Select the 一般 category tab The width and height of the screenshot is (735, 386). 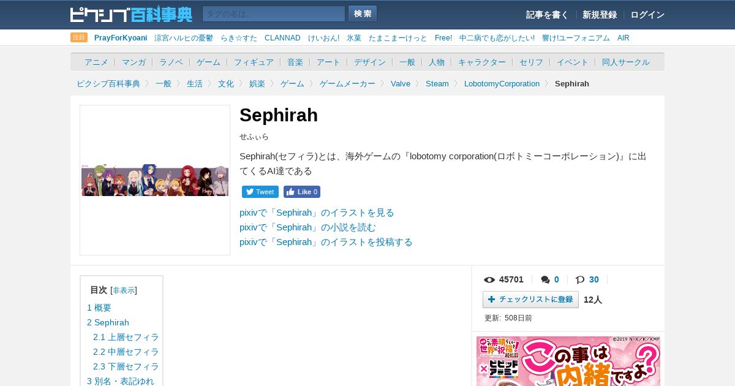pos(407,62)
